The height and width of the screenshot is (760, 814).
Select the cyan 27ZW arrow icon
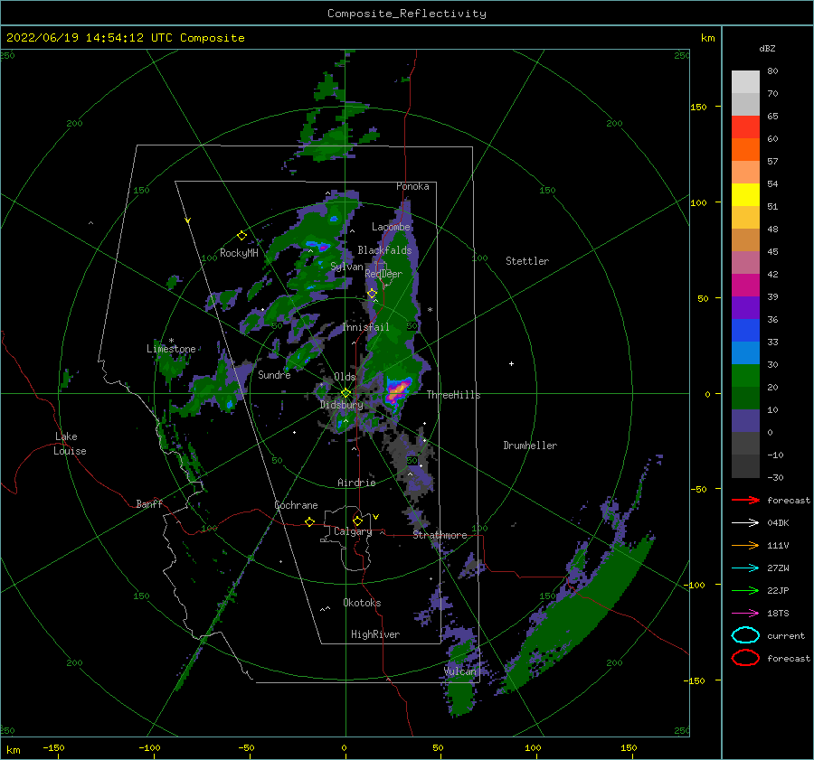[x=745, y=568]
